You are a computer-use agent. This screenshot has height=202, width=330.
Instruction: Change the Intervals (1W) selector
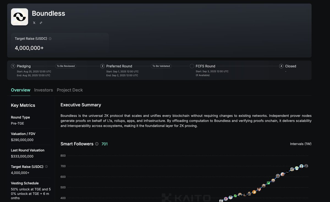pyautogui.click(x=301, y=144)
